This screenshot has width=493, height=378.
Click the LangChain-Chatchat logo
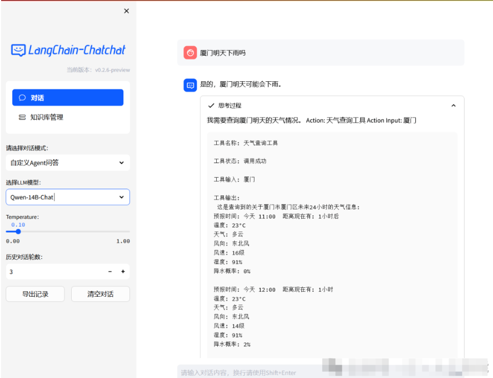[x=68, y=50]
